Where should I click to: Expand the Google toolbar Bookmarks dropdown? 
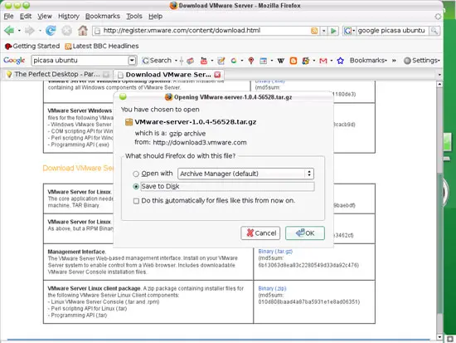(x=368, y=61)
